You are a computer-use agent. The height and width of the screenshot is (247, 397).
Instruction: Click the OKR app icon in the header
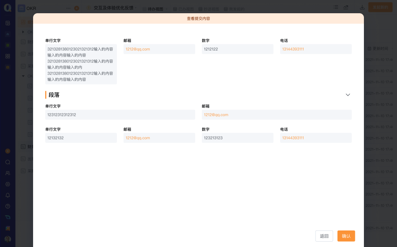tap(21, 8)
